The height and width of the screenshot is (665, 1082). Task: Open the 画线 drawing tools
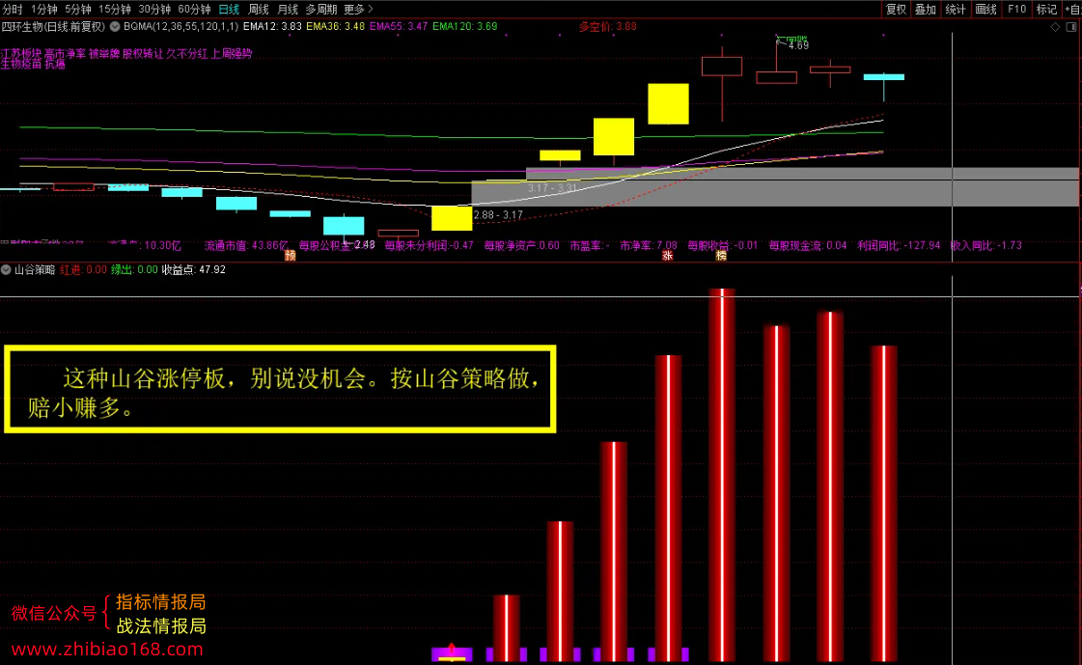coord(986,9)
